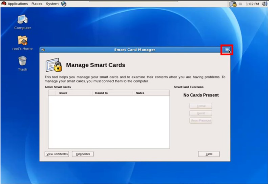Launch the web browser from top panel
The image size is (269, 184).
click(x=64, y=4)
